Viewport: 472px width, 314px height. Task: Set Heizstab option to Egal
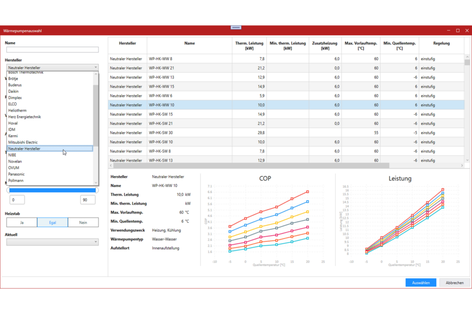click(53, 223)
